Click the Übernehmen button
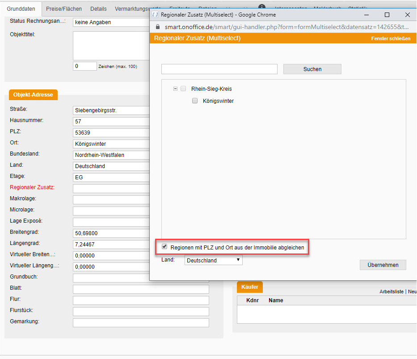 click(x=383, y=265)
